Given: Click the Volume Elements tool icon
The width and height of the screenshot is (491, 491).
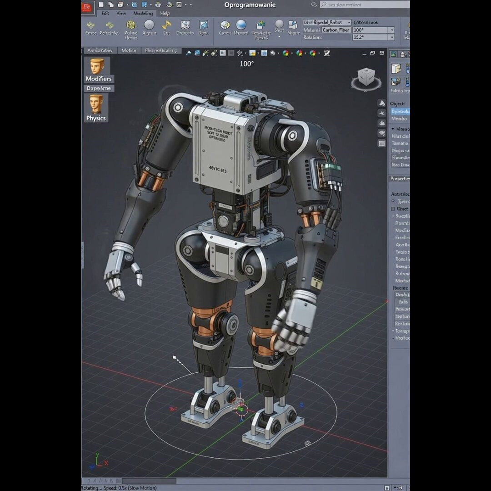Looking at the screenshot, I should [x=131, y=25].
